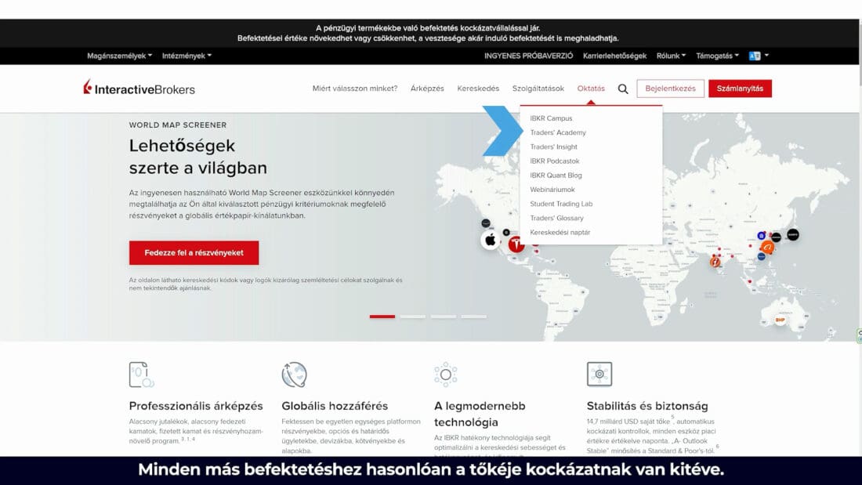This screenshot has width=862, height=485.
Task: Click the Bejelentkezés login button
Action: point(670,89)
